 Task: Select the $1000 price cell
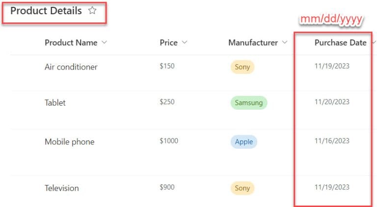click(x=169, y=141)
